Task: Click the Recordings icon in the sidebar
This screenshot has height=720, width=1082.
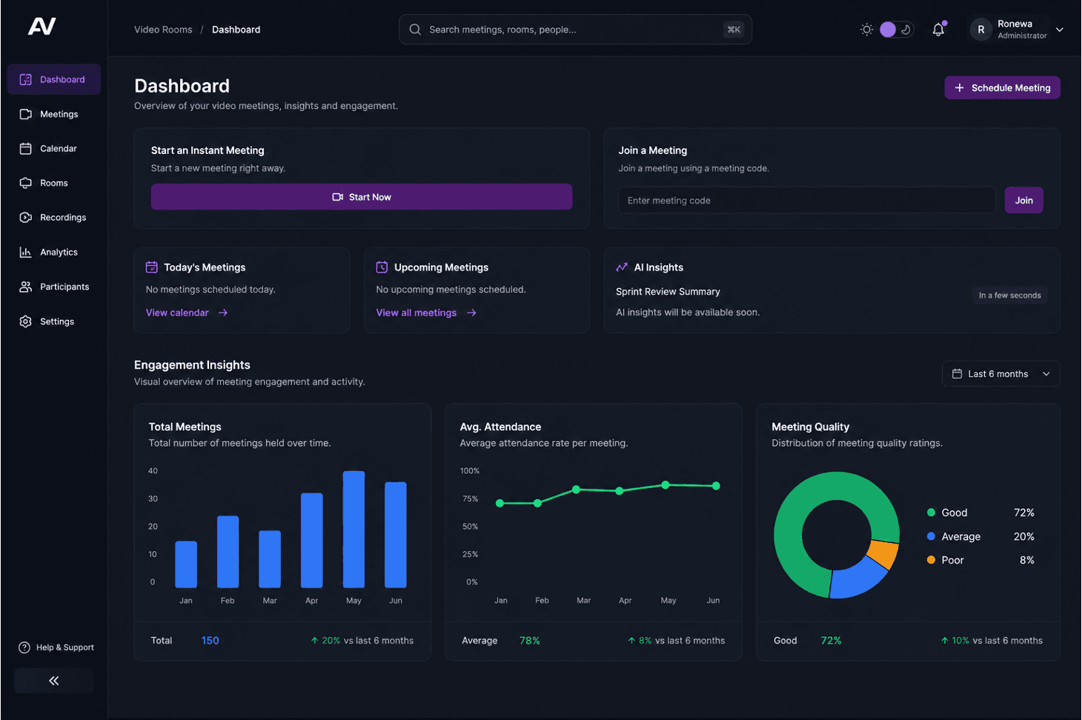Action: click(25, 218)
